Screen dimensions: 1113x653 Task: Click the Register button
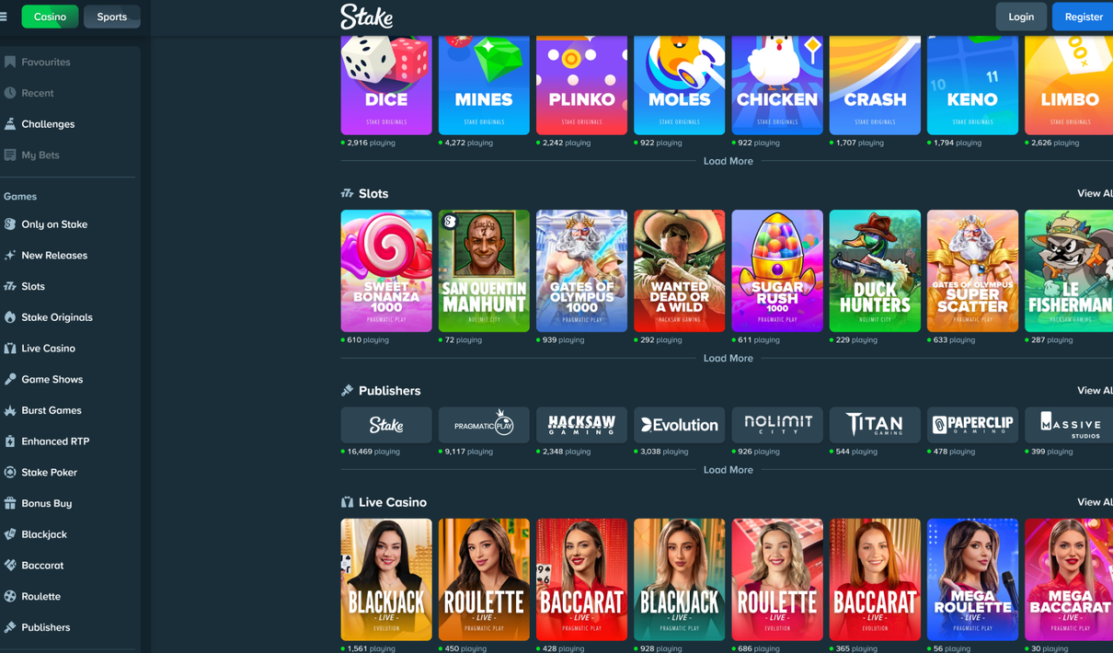(1082, 16)
